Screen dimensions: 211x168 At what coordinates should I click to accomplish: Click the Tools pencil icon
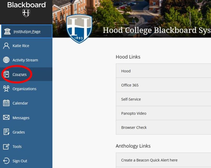point(6,146)
